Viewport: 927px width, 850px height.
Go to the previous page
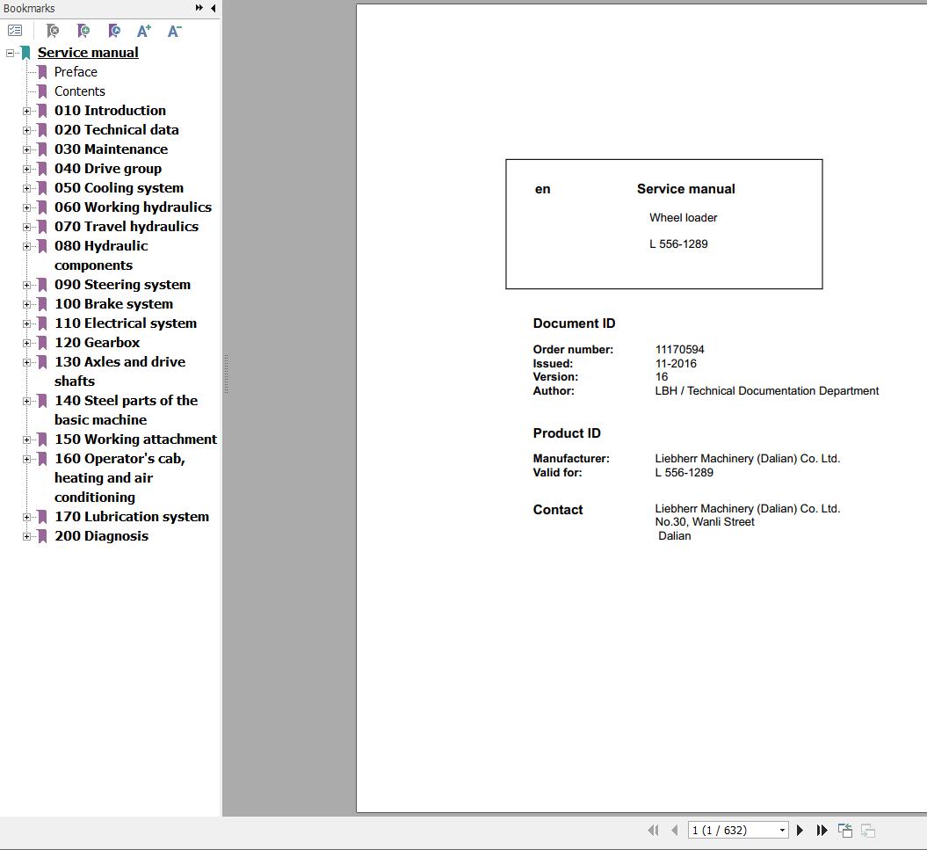[x=675, y=830]
